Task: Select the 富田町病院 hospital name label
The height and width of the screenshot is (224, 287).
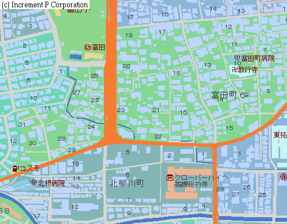Action: click(x=258, y=59)
